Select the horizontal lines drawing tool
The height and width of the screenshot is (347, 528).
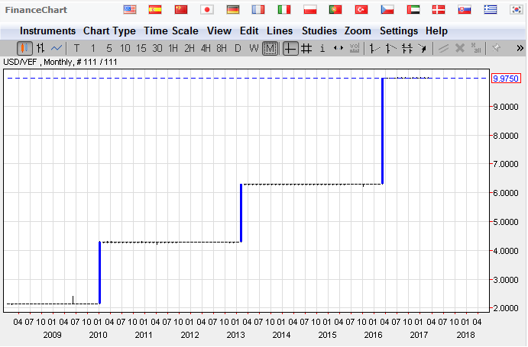(407, 49)
